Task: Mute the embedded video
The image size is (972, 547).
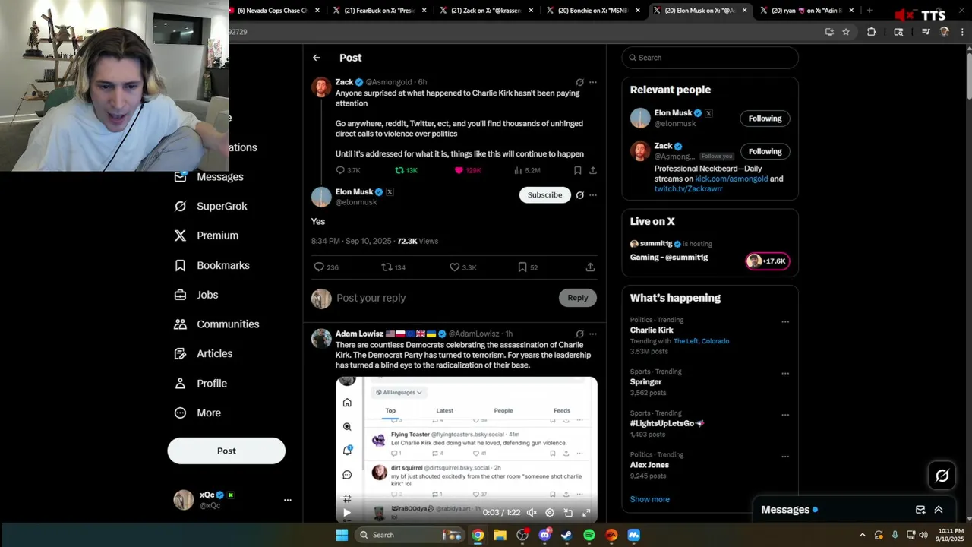Action: pos(532,513)
